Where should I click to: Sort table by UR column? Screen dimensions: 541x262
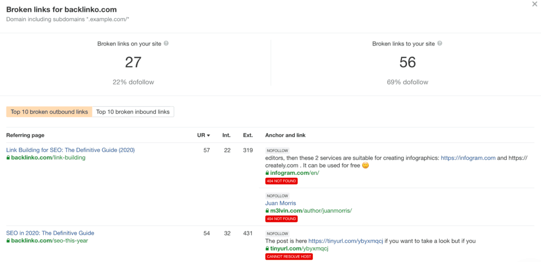203,135
